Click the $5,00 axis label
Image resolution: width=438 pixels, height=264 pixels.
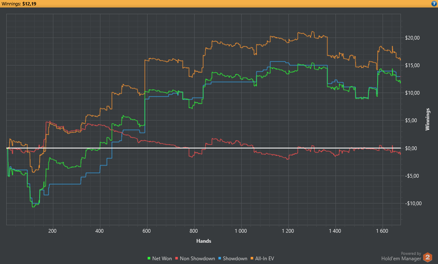[411, 121]
